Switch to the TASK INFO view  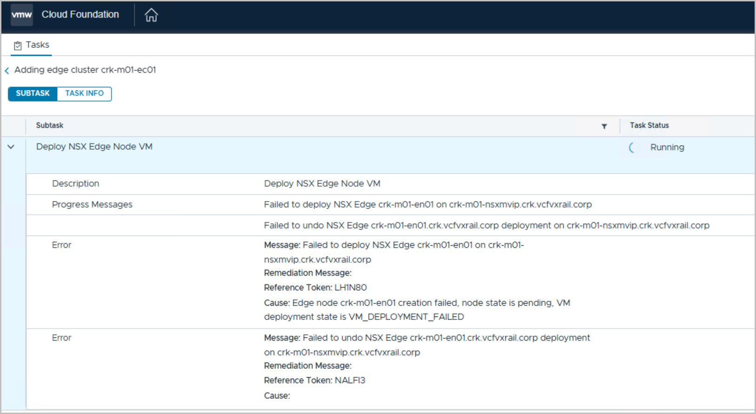click(x=84, y=93)
